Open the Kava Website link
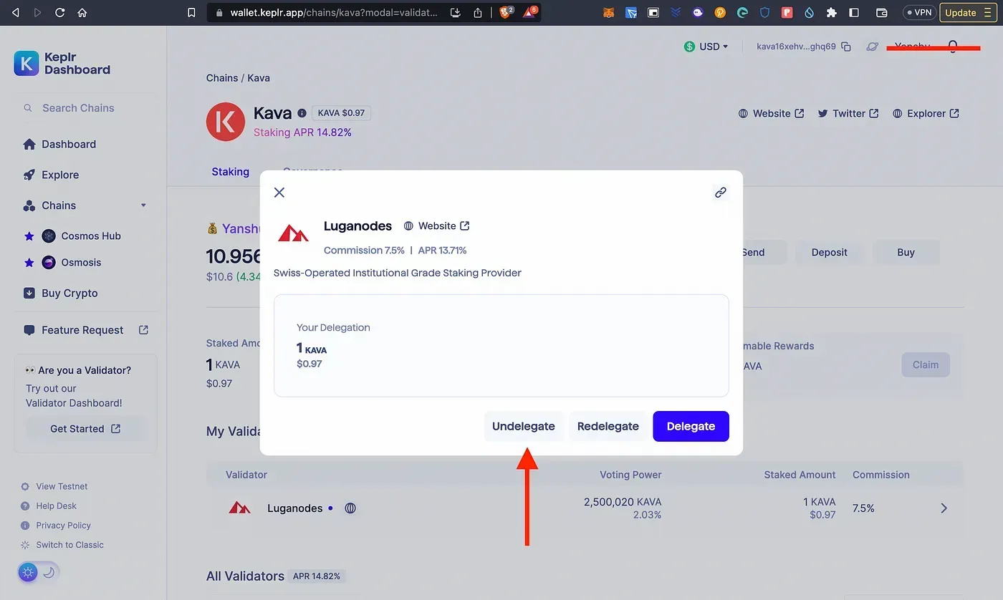This screenshot has width=1003, height=600. point(771,113)
